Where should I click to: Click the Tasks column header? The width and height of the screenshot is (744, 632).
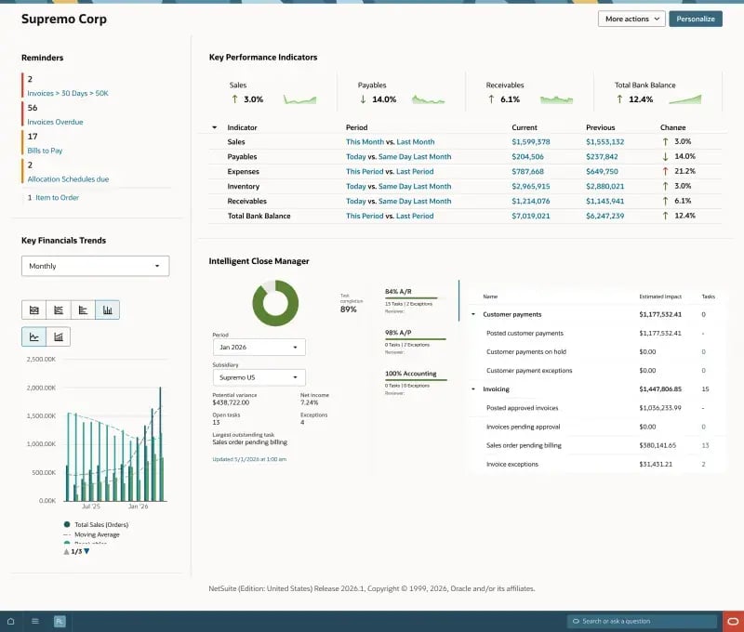pyautogui.click(x=708, y=296)
